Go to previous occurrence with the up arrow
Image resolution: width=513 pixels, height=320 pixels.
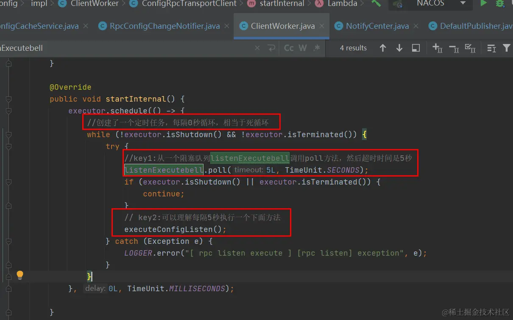click(383, 48)
